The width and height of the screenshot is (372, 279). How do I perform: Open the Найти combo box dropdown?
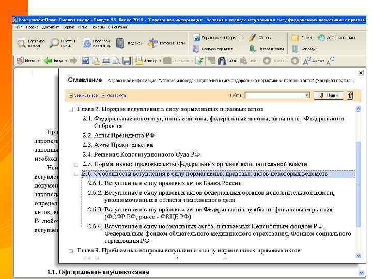(307, 95)
